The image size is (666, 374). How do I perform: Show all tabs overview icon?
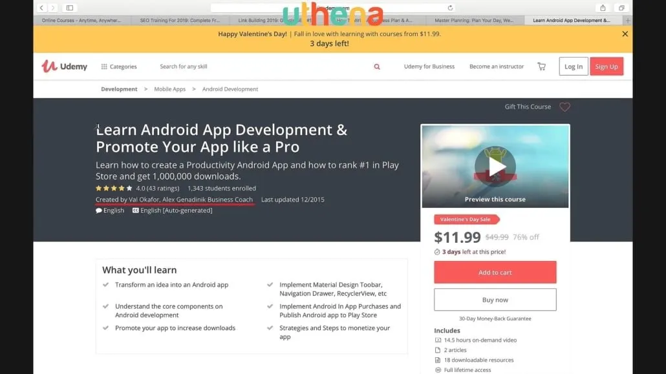pyautogui.click(x=621, y=8)
